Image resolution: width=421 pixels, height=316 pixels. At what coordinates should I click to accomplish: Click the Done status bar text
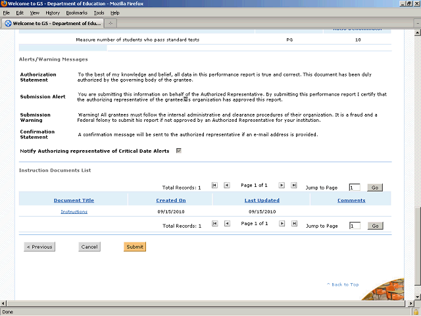pyautogui.click(x=7, y=312)
